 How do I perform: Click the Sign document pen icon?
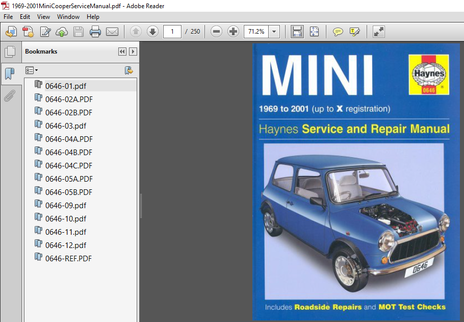tap(45, 32)
